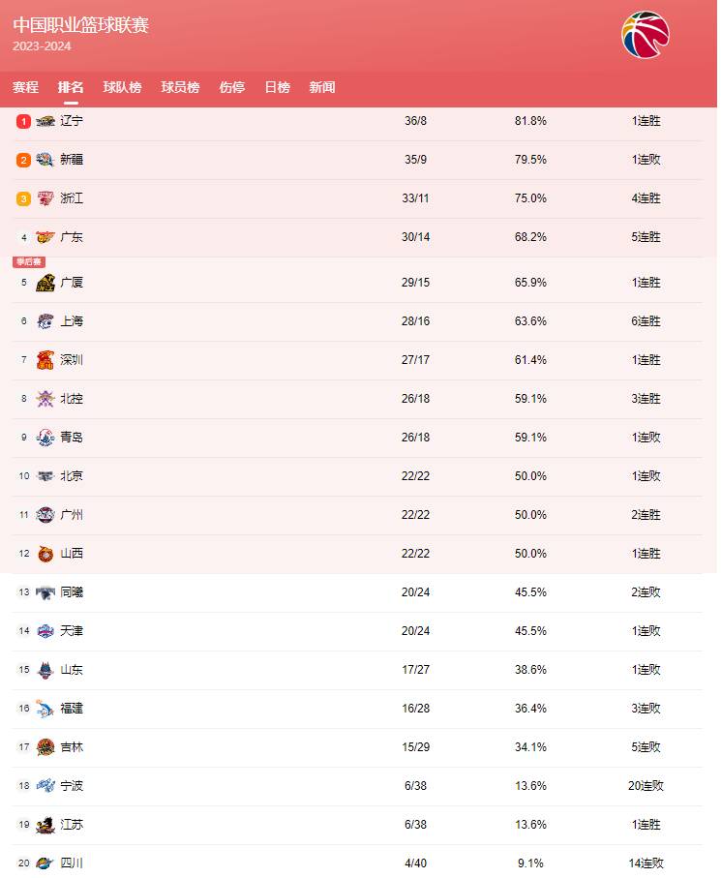Click the CBA league logo
Viewport: 721px width, 878px height.
pyautogui.click(x=645, y=35)
